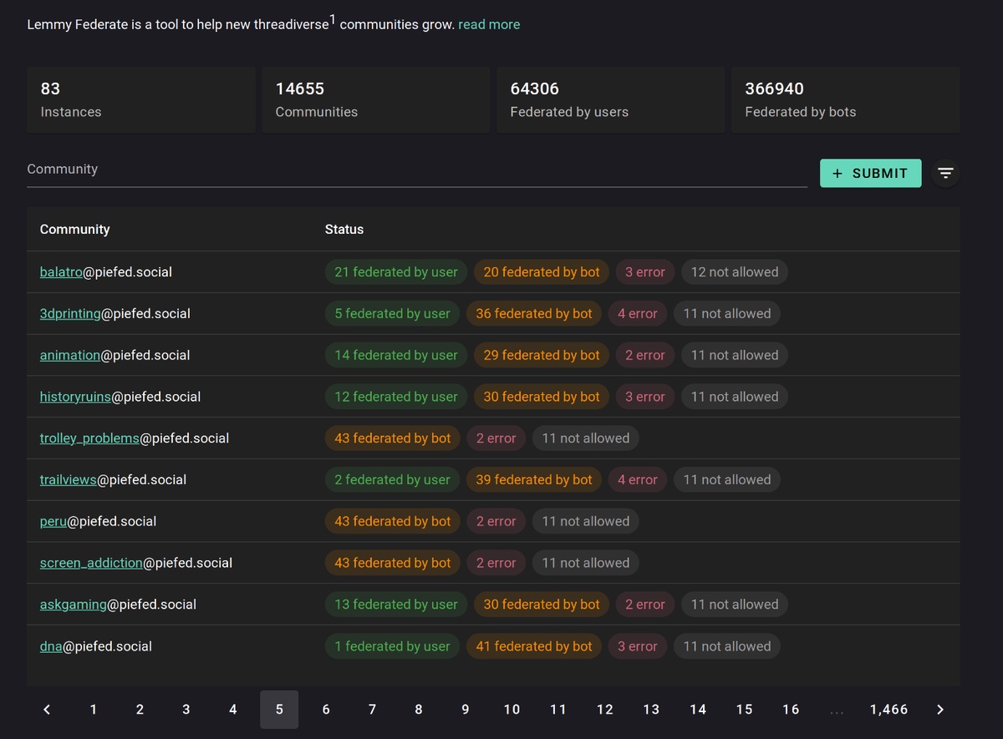Click dna's 41 federated by bot chip
Viewport: 1003px width, 739px height.
533,646
